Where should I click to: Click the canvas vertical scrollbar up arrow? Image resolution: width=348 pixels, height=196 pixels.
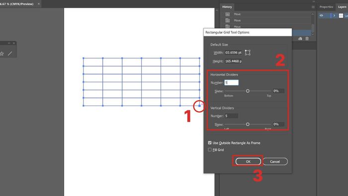pyautogui.click(x=217, y=10)
